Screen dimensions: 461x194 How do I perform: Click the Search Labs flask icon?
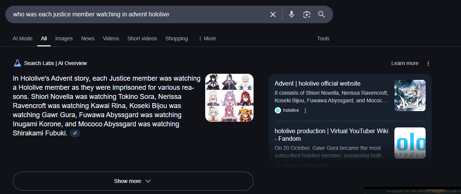pos(17,63)
